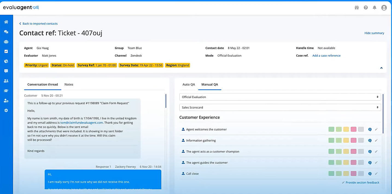Show info for Information gathering
This screenshot has height=194, width=392.
[x=370, y=140]
